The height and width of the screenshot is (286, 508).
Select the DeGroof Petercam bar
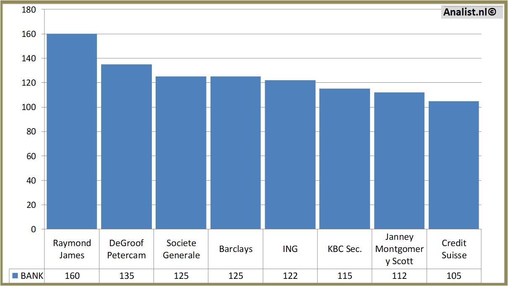click(x=126, y=147)
